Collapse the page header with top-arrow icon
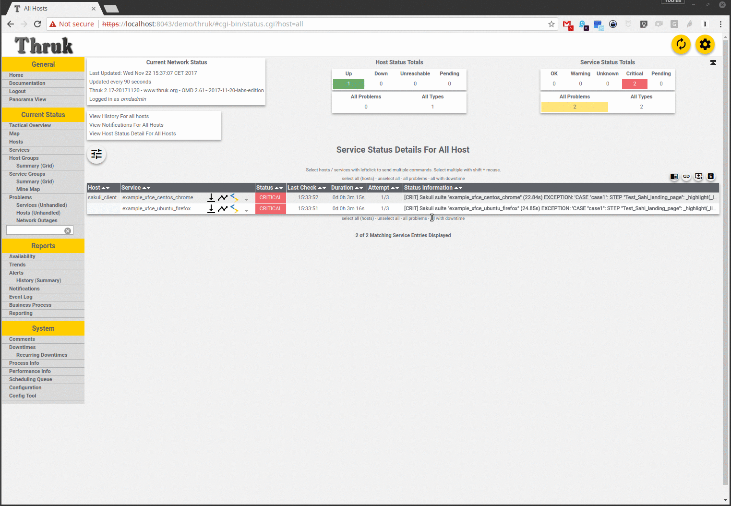Screen dimensions: 731x506 coord(713,63)
